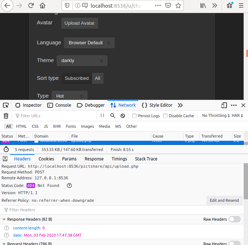Toggle responsive design mode
Image resolution: width=248 pixels, height=245 pixels.
(224, 105)
